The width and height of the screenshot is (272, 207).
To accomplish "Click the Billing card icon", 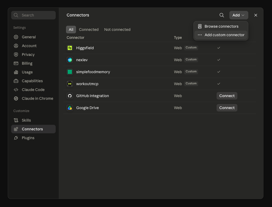I will pyautogui.click(x=16, y=63).
